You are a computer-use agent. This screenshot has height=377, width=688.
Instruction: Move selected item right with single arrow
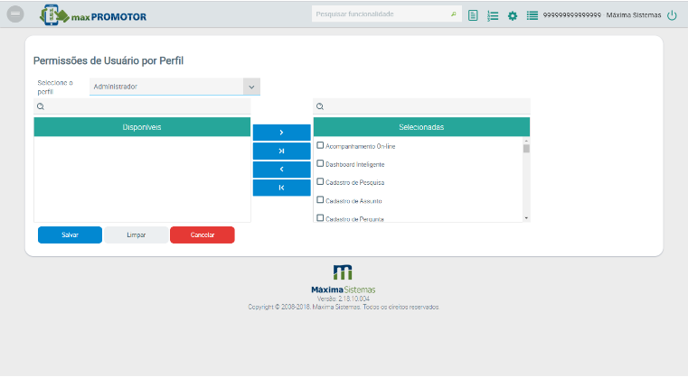[282, 133]
